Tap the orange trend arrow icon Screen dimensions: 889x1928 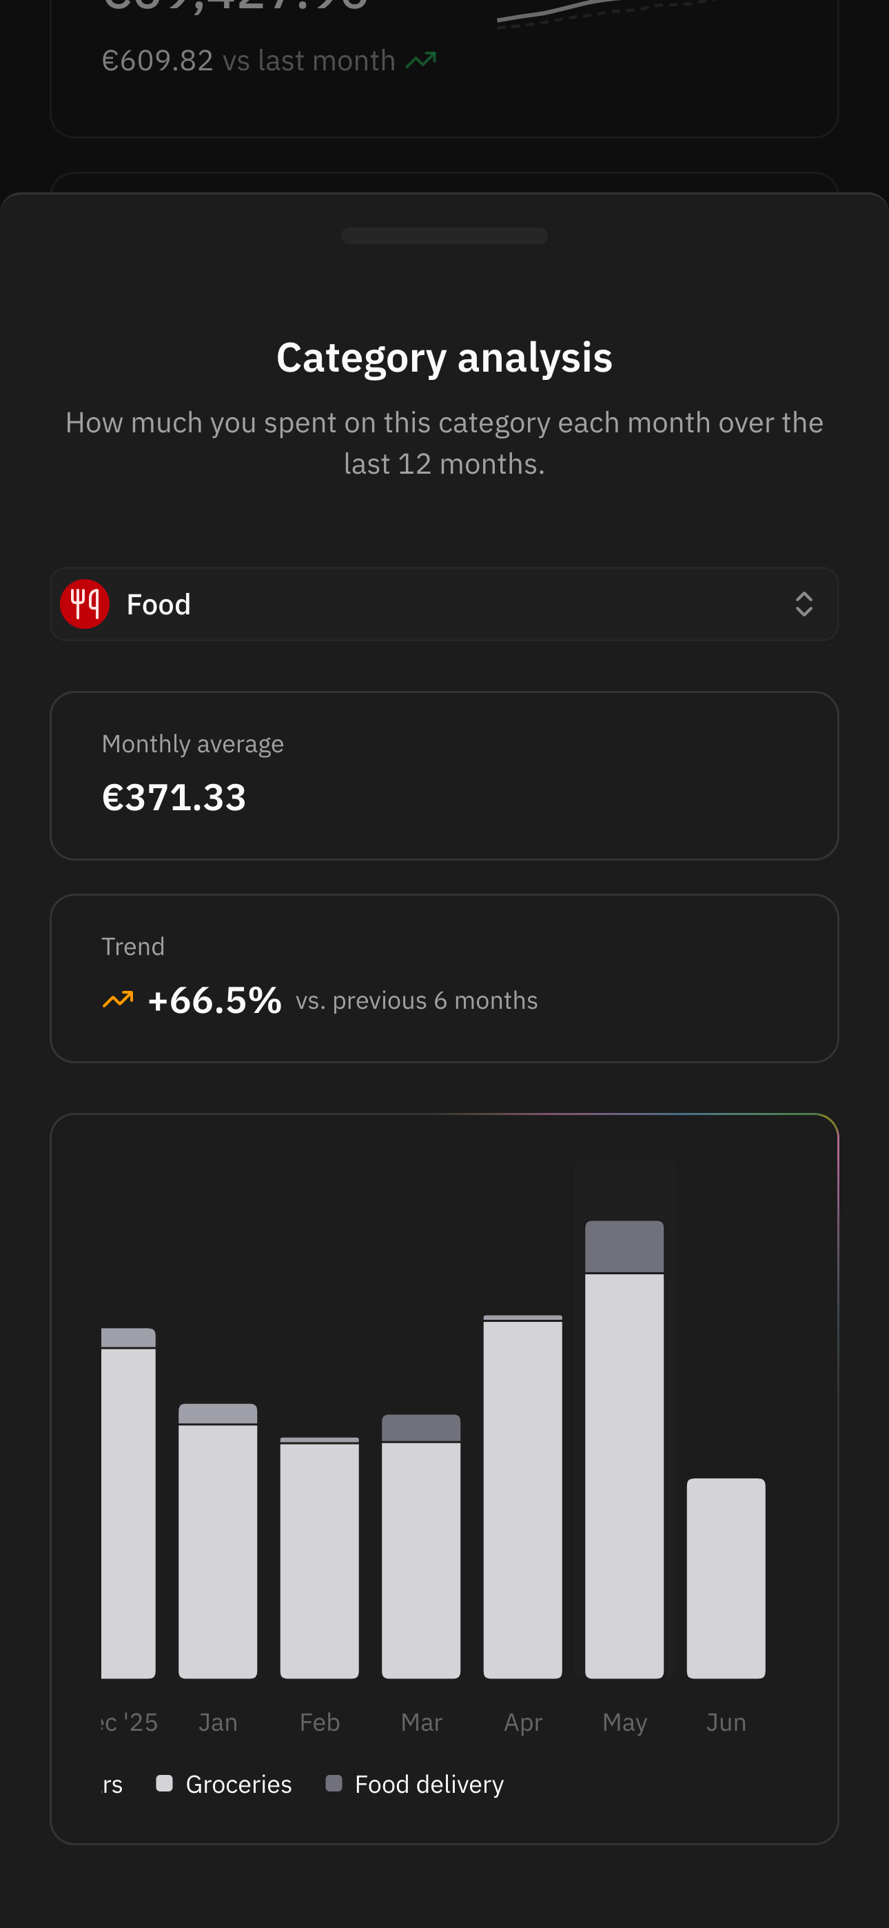click(x=117, y=1000)
